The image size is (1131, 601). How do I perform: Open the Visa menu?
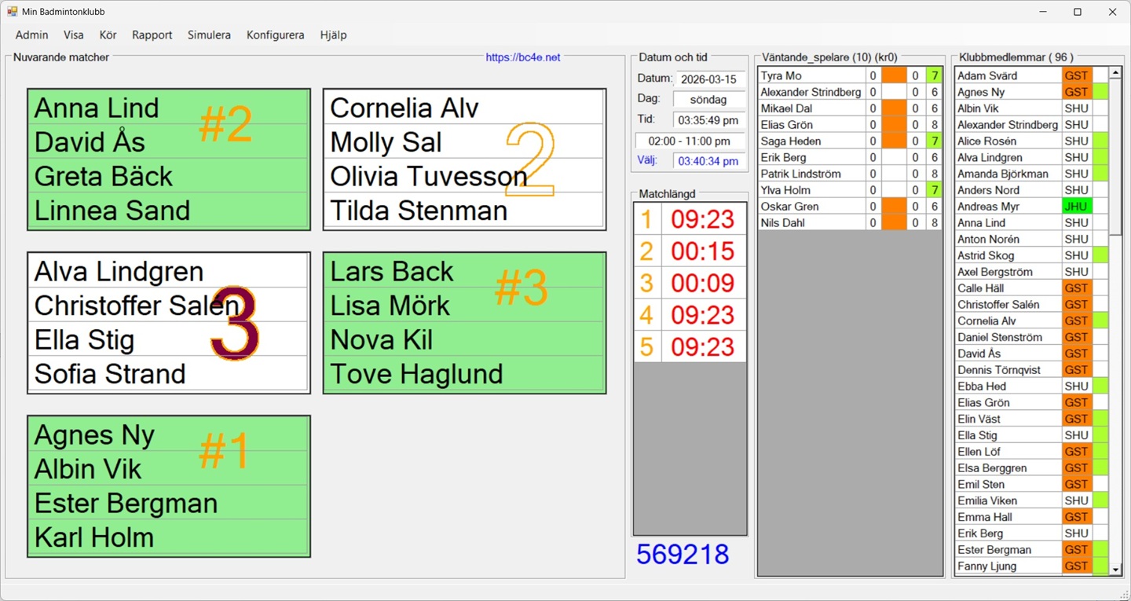[x=74, y=35]
